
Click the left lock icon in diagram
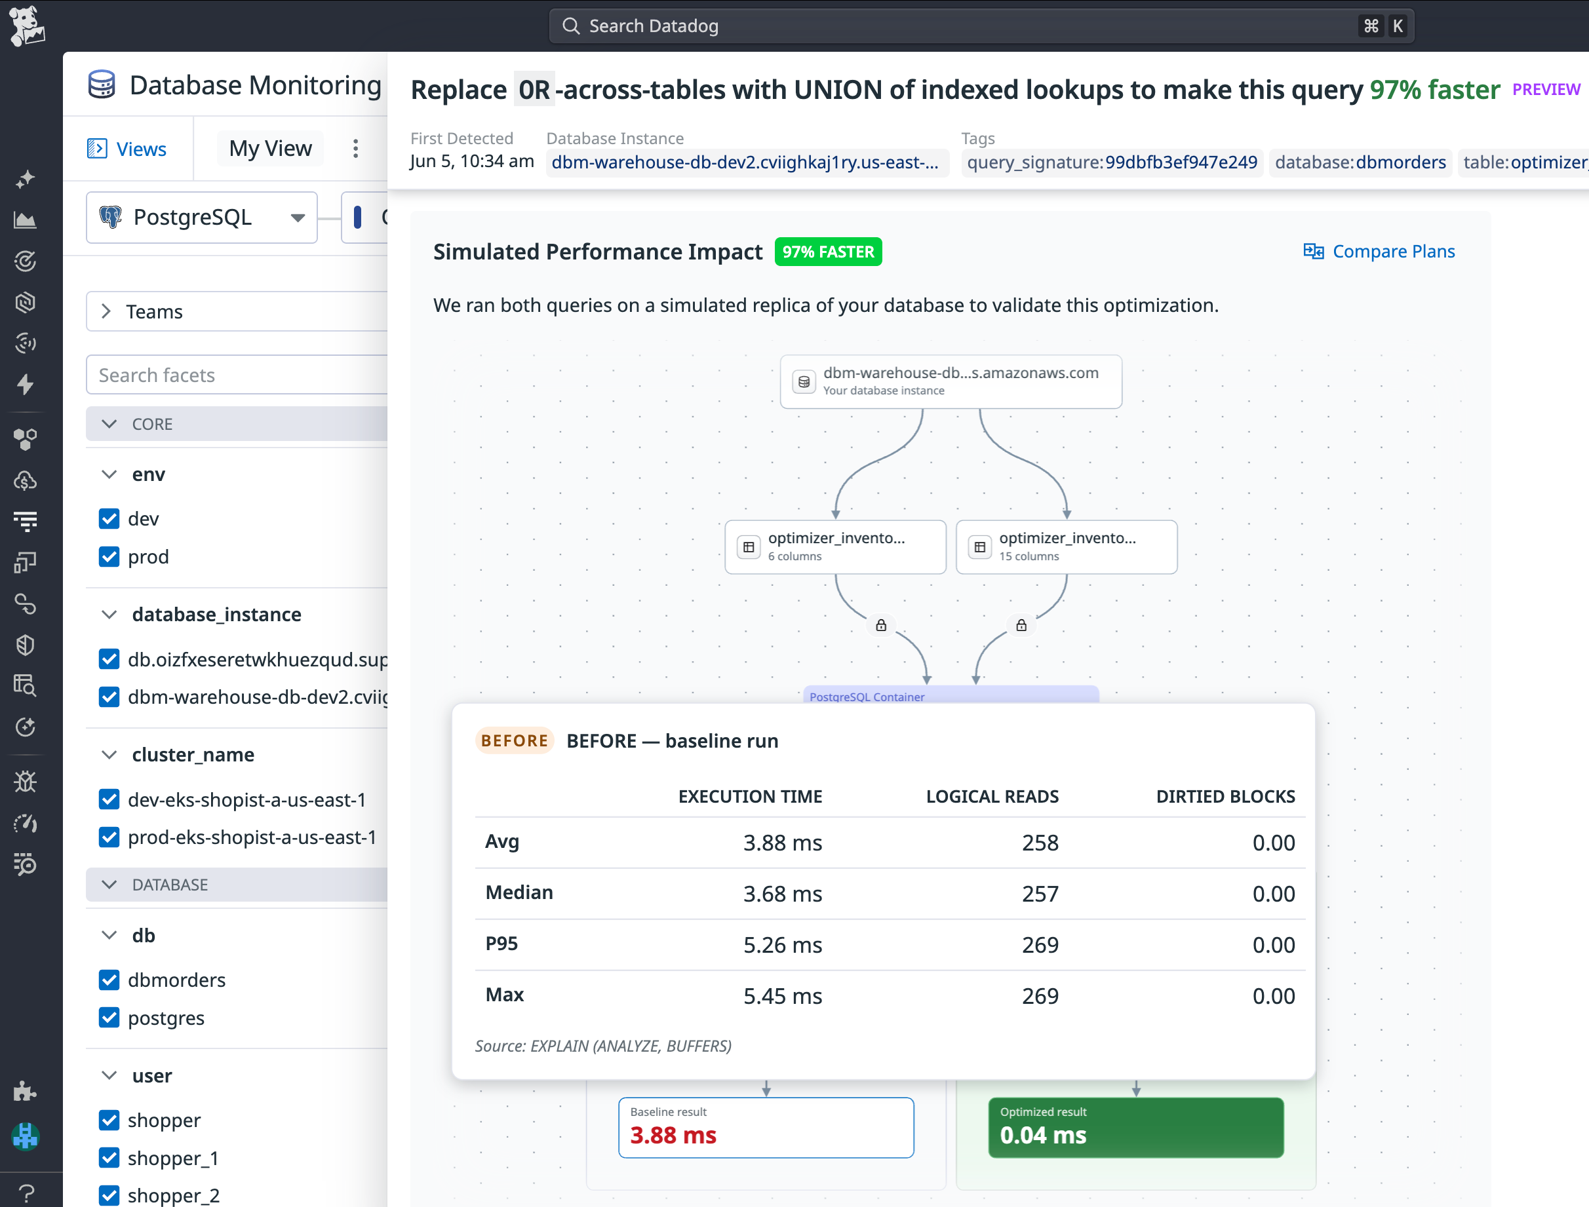(881, 624)
